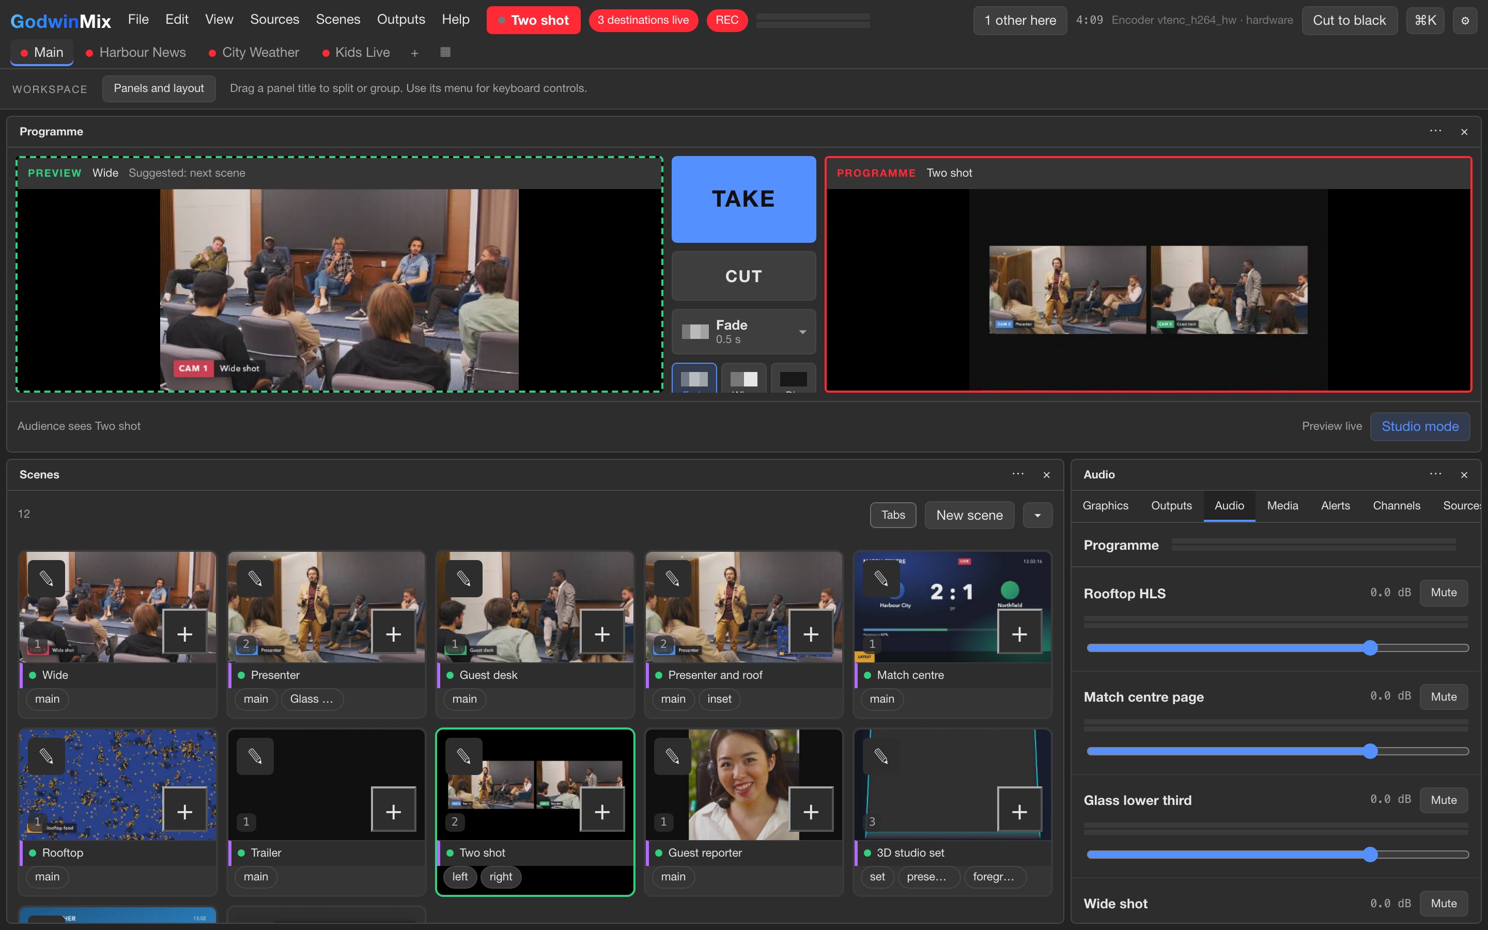
Task: Click the inset layer chip on Presenter and roof
Action: 719,699
